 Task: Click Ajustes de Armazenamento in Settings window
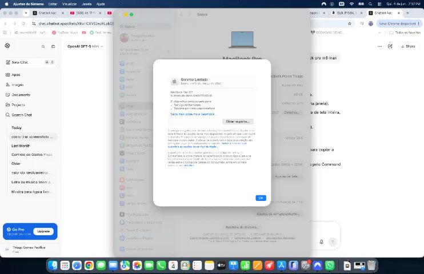pyautogui.click(x=278, y=214)
